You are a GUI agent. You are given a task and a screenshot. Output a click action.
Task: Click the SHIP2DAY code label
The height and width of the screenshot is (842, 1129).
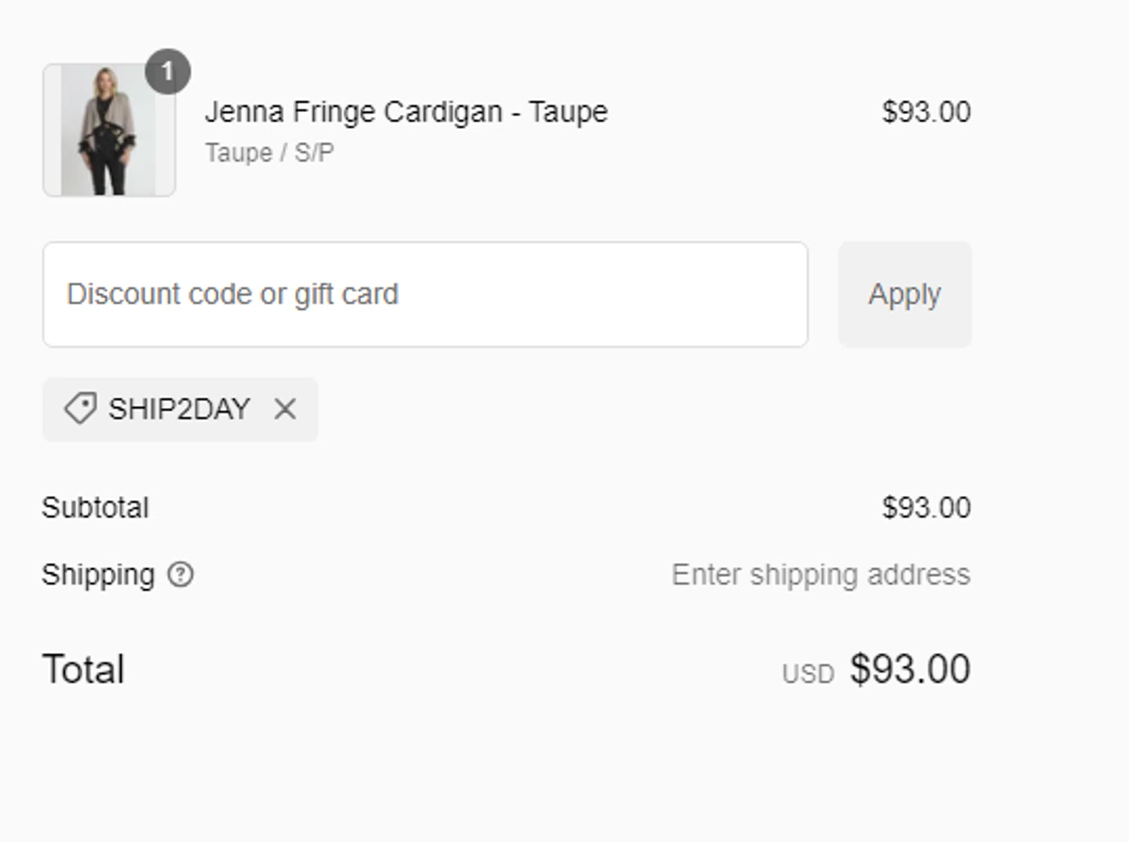(x=179, y=409)
